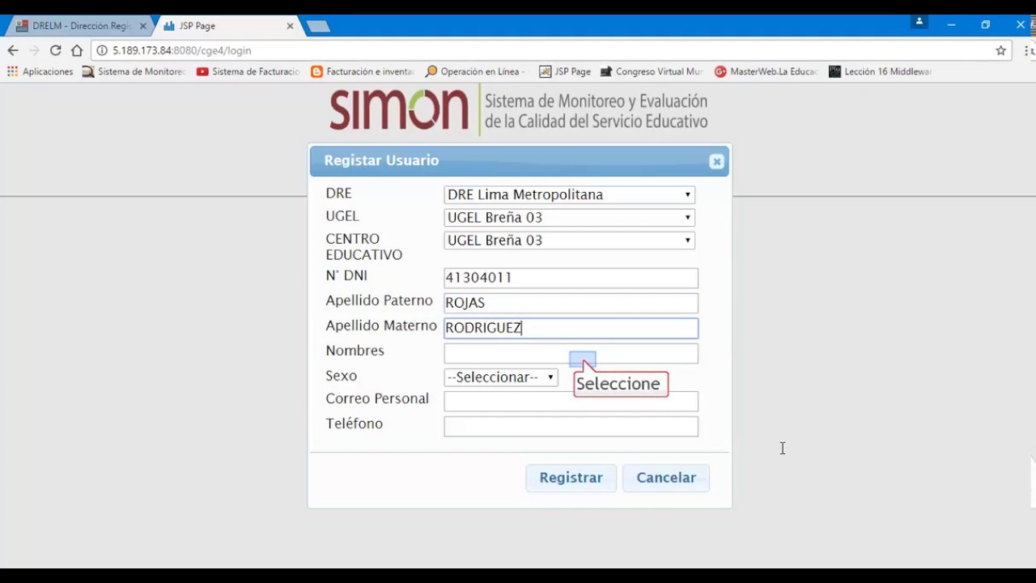Viewport: 1036px width, 583px height.
Task: Bookmark this page with the star
Action: pyautogui.click(x=1000, y=50)
